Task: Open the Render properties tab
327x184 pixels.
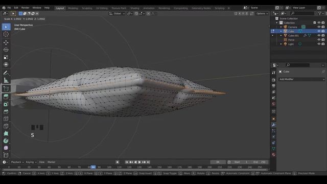Action: [274, 80]
